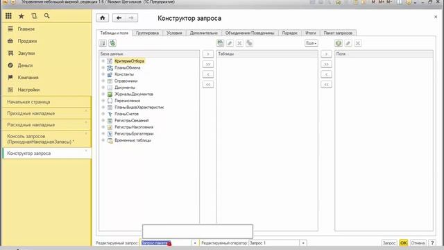
Task: Go to home page icon
Action: tap(103, 18)
